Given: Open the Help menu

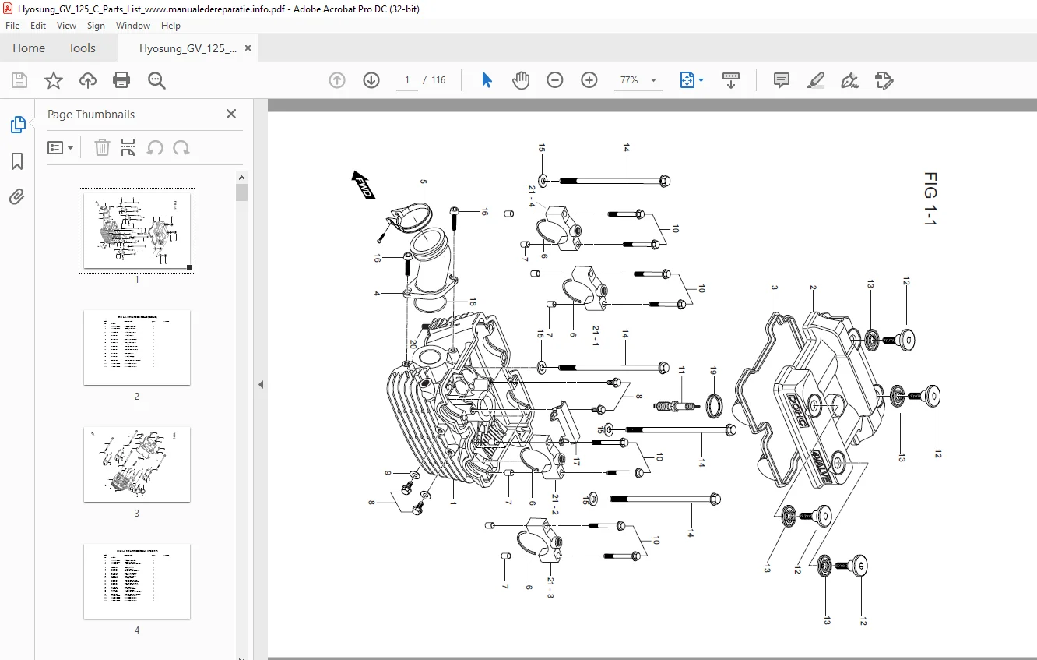Looking at the screenshot, I should tap(170, 26).
